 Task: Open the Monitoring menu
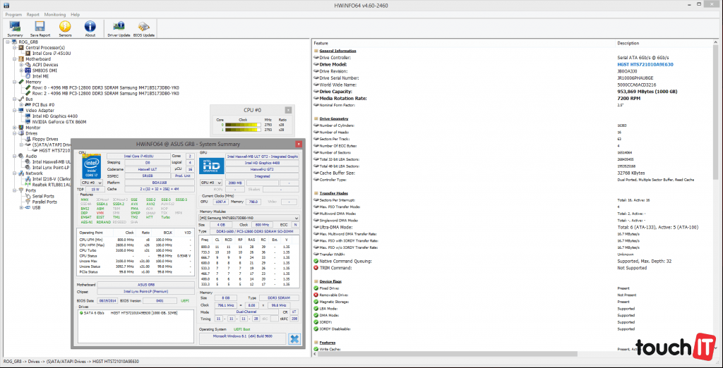55,14
